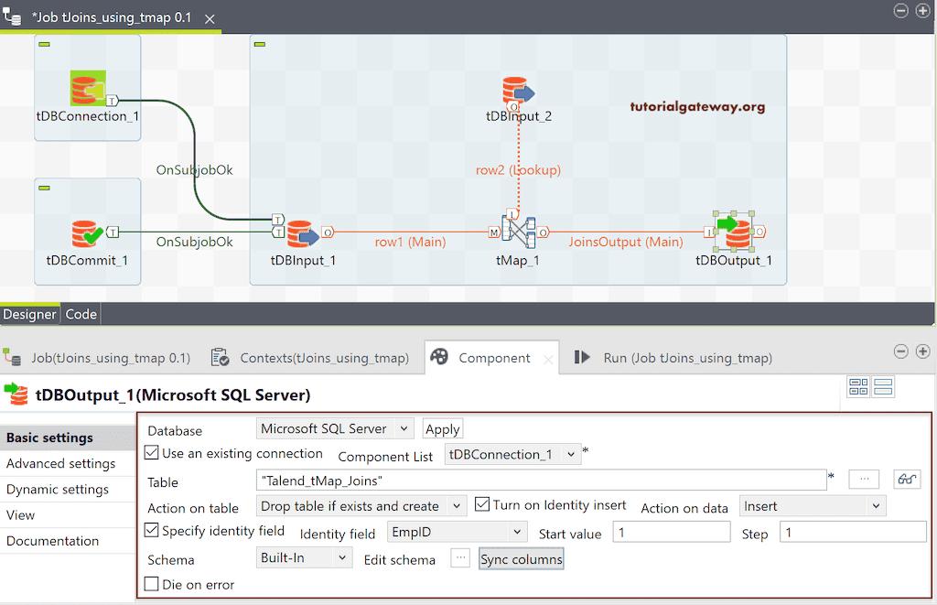
Task: Select the tMap_1 component on the canvas
Action: point(518,233)
